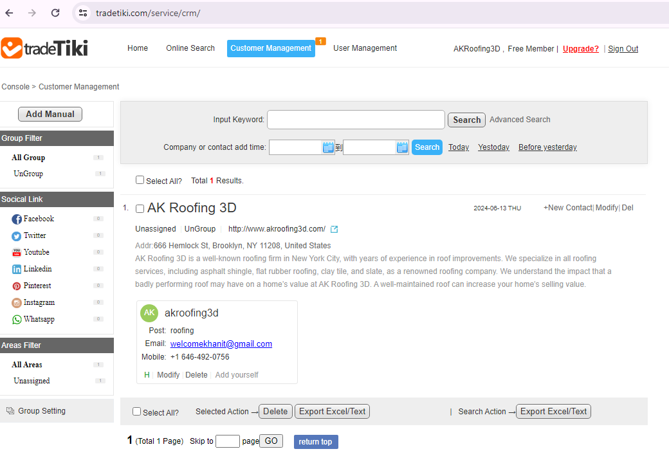669x467 pixels.
Task: Click Sign Out
Action: (x=623, y=49)
